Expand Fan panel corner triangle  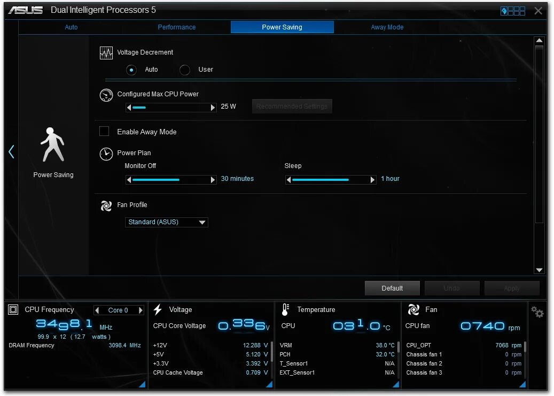522,384
